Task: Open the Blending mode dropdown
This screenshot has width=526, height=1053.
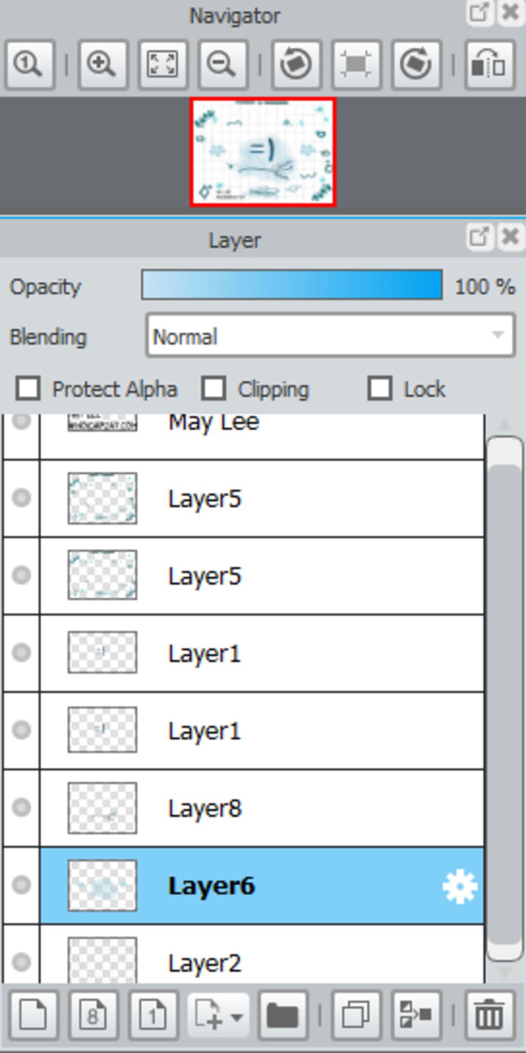Action: [x=330, y=335]
